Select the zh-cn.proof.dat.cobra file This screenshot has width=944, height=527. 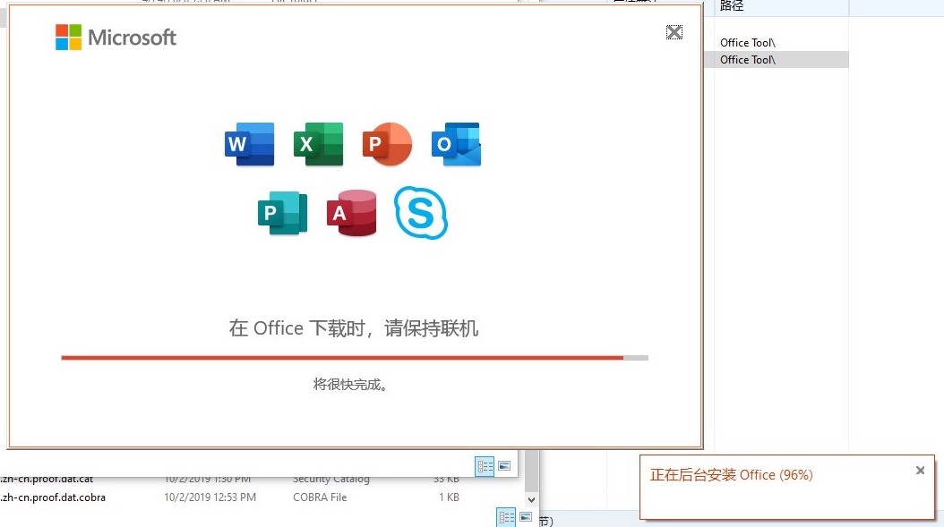pos(53,497)
